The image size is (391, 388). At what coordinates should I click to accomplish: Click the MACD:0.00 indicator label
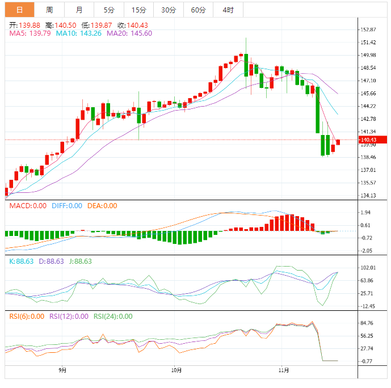pyautogui.click(x=28, y=206)
